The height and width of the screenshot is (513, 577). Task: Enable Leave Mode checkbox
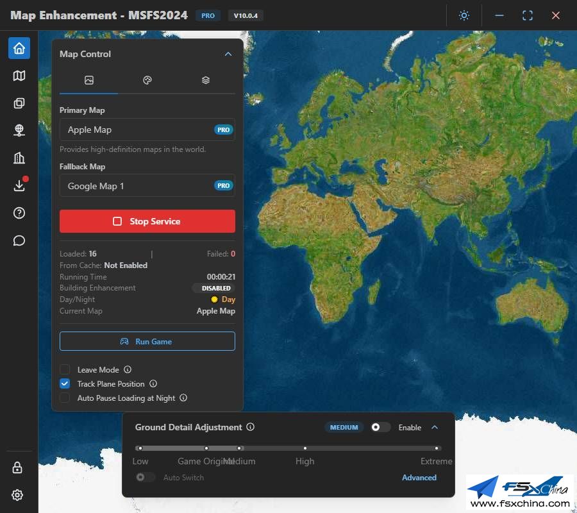click(65, 369)
